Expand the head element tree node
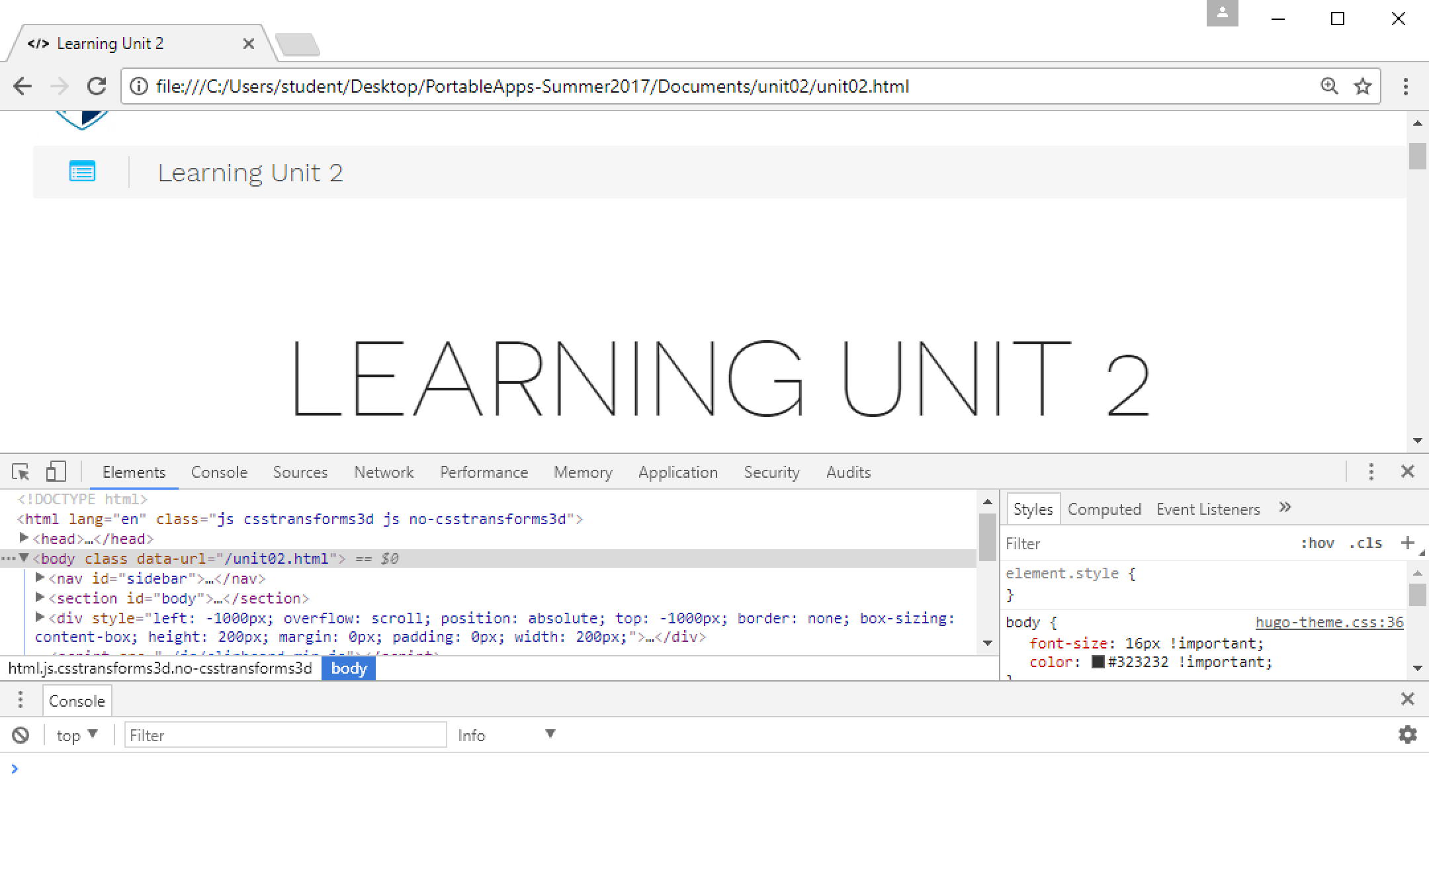Viewport: 1429px width, 892px height. 24,539
